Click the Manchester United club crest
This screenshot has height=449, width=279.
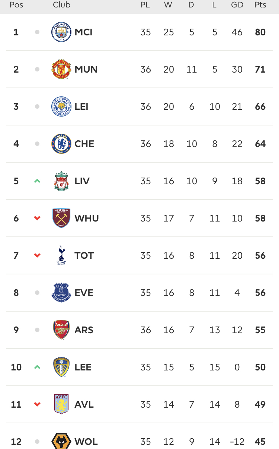click(61, 69)
